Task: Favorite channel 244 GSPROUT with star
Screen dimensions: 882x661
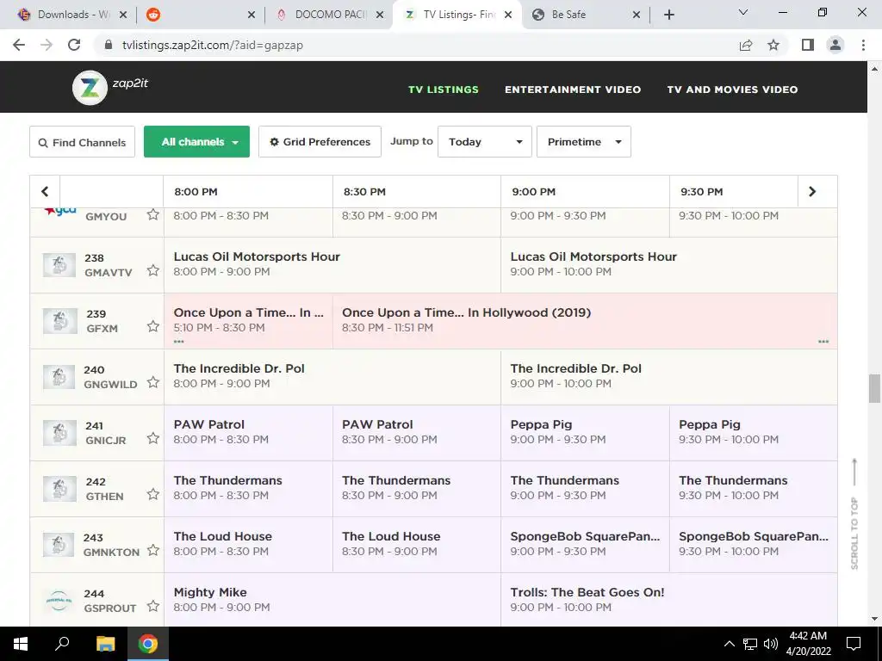Action: (x=153, y=606)
